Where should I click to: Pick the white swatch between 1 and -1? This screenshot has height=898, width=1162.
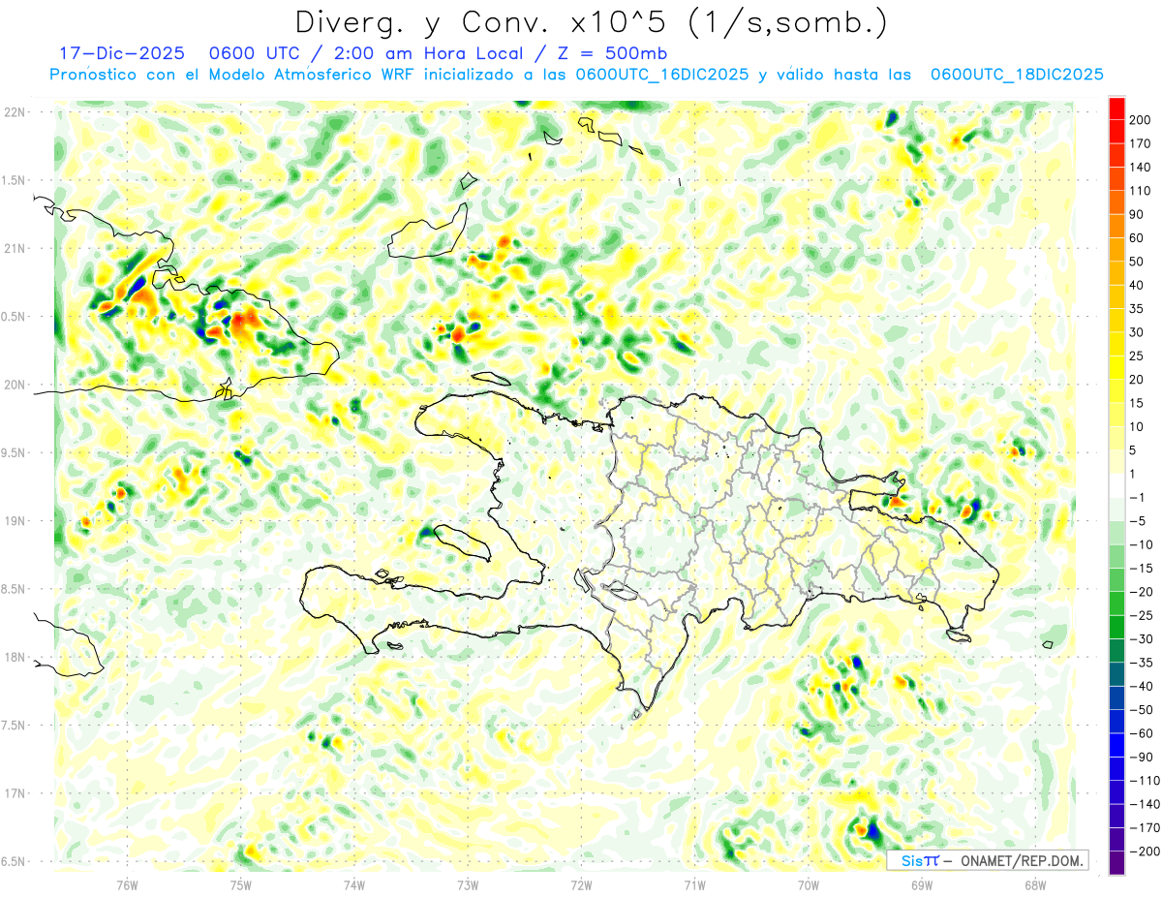pos(1116,485)
